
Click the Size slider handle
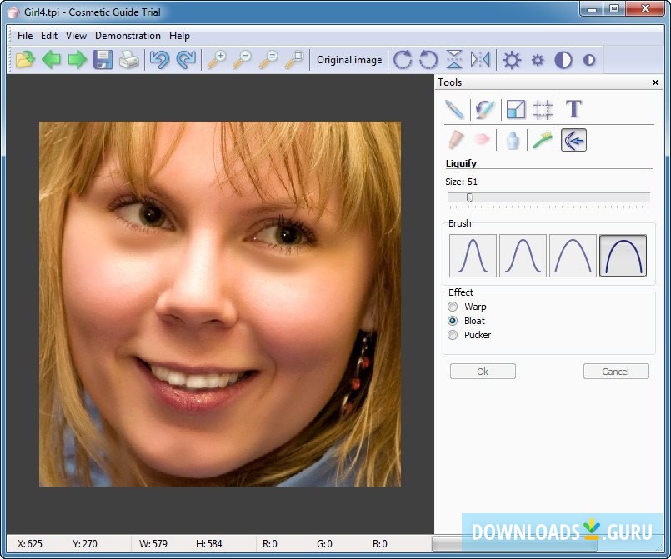pyautogui.click(x=469, y=197)
